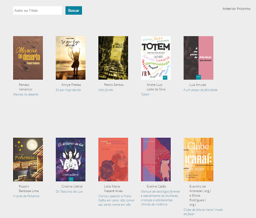Click the Autor ou Título search field

coord(38,10)
